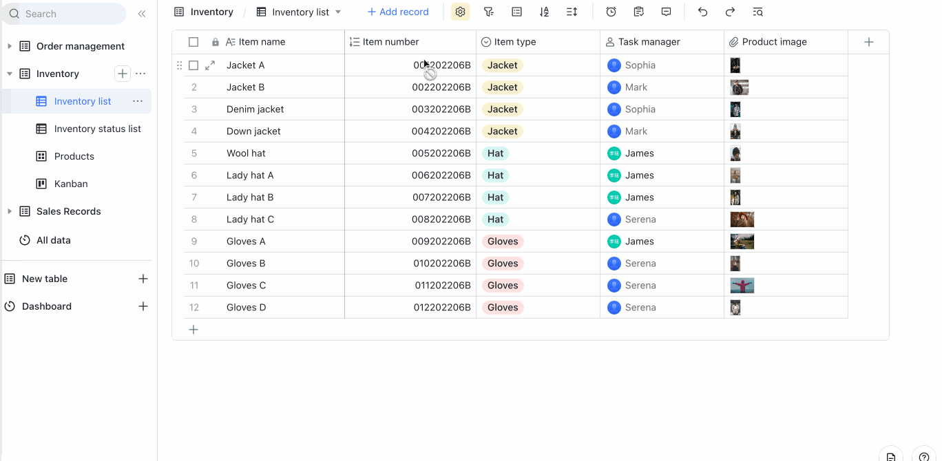Switch to the Kanban view
The width and height of the screenshot is (942, 461).
(x=71, y=184)
